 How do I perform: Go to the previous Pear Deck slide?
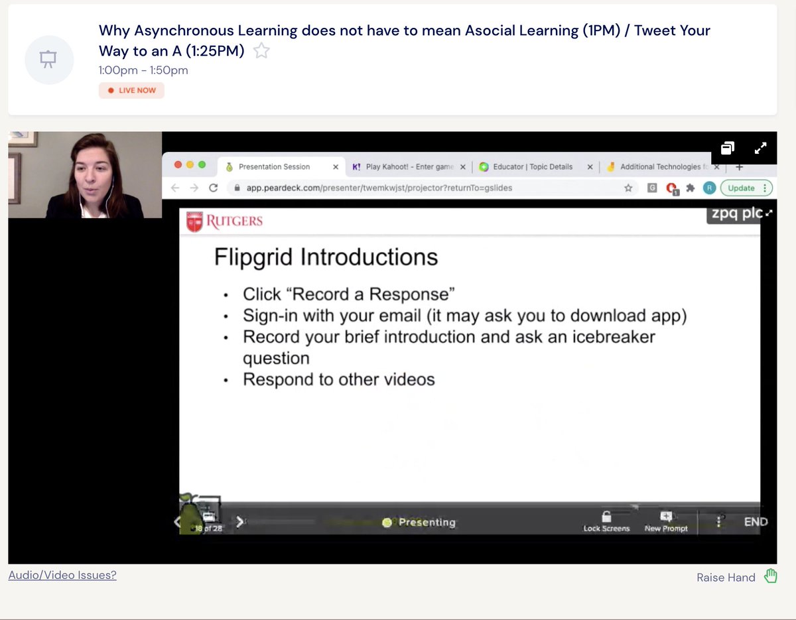coord(177,522)
